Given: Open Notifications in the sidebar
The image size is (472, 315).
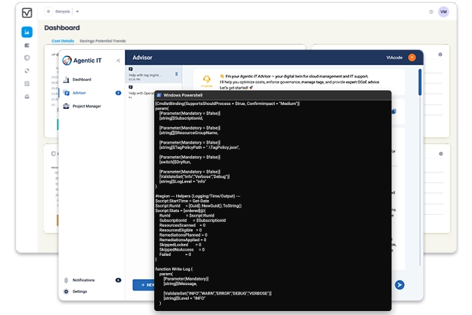Looking at the screenshot, I should pyautogui.click(x=84, y=280).
